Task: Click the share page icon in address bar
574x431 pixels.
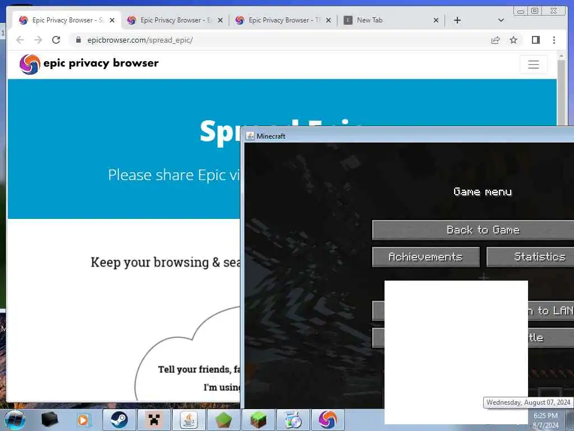Action: coord(496,40)
